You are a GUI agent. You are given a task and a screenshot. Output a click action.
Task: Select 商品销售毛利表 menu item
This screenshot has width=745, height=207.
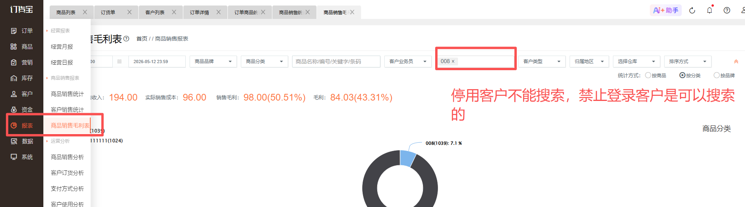70,125
